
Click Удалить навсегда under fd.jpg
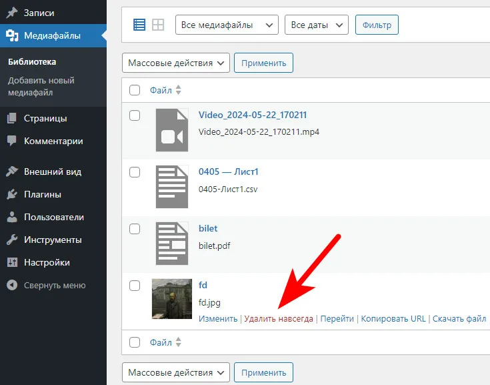click(279, 318)
